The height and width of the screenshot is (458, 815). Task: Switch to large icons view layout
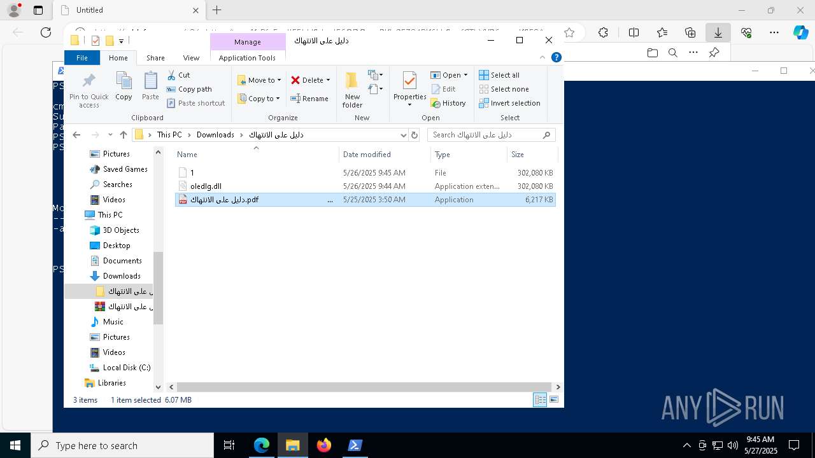point(554,400)
